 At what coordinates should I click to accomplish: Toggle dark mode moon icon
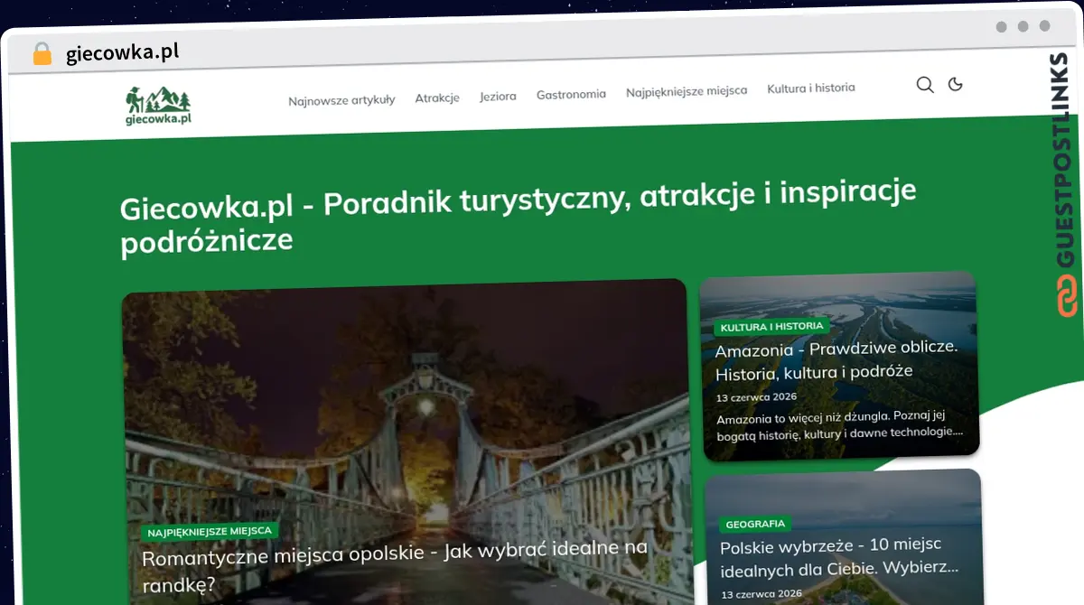point(956,84)
